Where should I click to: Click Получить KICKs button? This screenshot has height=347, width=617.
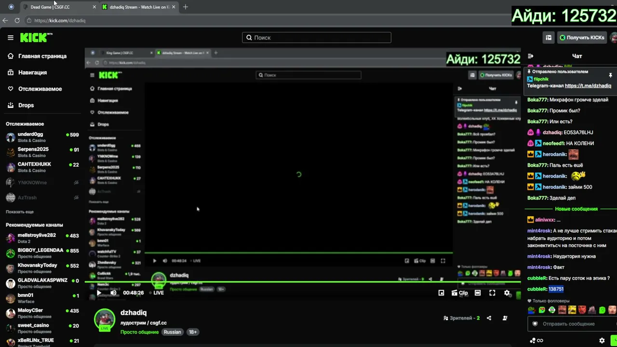(x=582, y=38)
